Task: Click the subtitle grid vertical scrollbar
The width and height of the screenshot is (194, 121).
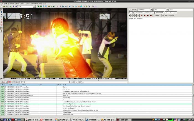Action: (193, 100)
